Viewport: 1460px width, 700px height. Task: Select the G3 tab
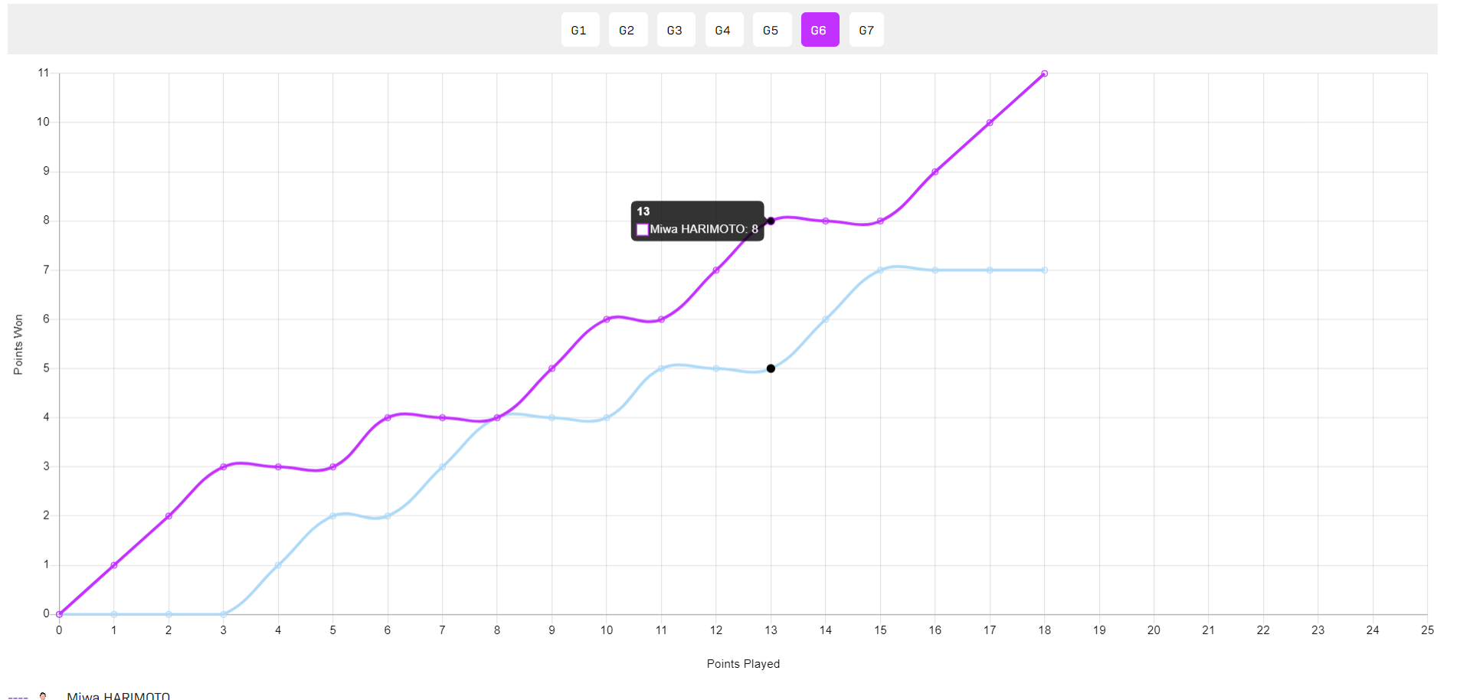pyautogui.click(x=675, y=30)
